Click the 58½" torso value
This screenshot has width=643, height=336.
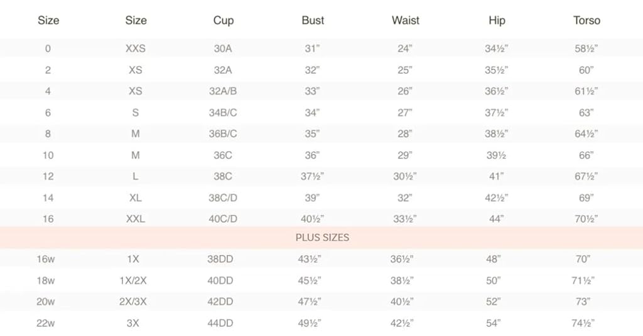pos(586,49)
